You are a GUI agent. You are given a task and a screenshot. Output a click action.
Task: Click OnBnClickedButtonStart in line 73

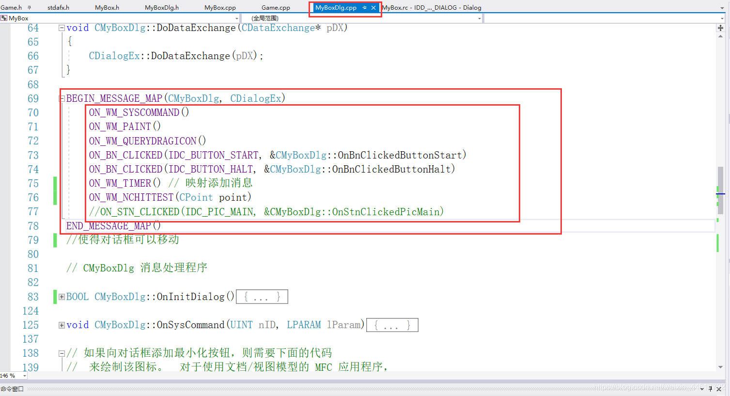400,155
